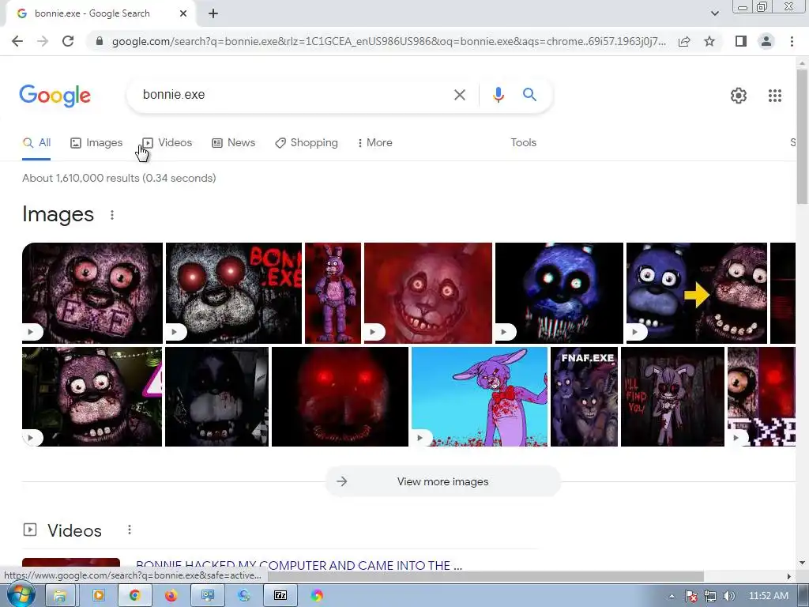Open the Chrome profile avatar

pos(766,41)
